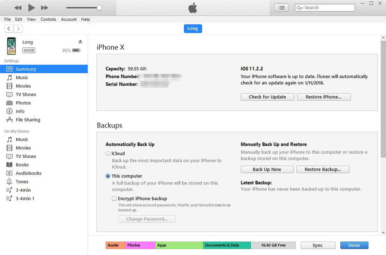Enable Encrypt iPhone backup checkbox
Image resolution: width=386 pixels, height=255 pixels.
[114, 198]
